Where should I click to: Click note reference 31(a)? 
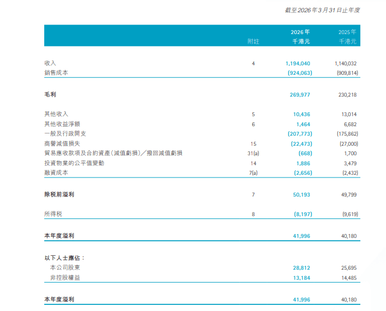(x=253, y=154)
